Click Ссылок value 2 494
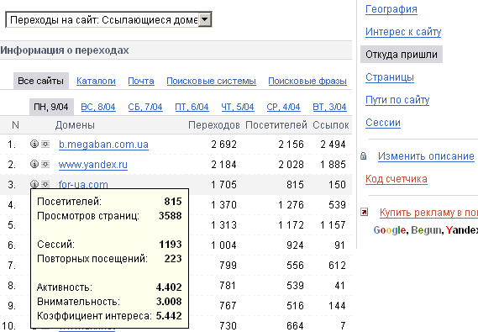The width and height of the screenshot is (478, 332). click(x=333, y=145)
